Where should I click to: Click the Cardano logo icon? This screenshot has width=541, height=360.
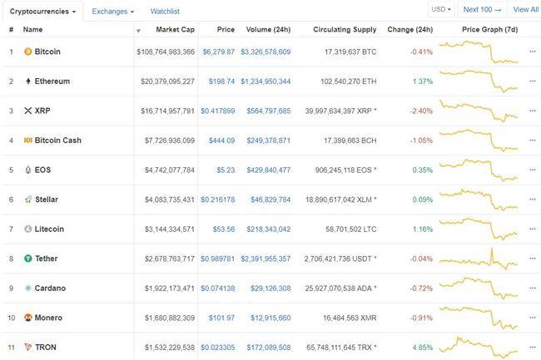[28, 288]
